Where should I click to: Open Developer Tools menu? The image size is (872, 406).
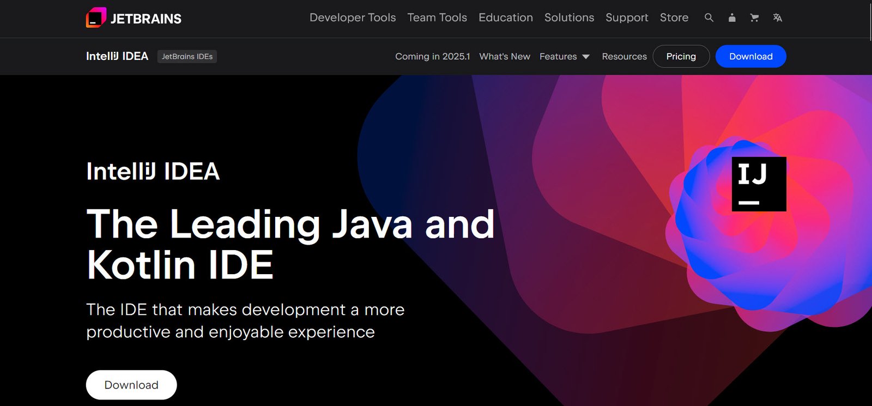[x=353, y=17]
